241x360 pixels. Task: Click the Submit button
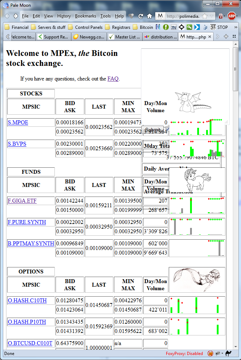153,130
